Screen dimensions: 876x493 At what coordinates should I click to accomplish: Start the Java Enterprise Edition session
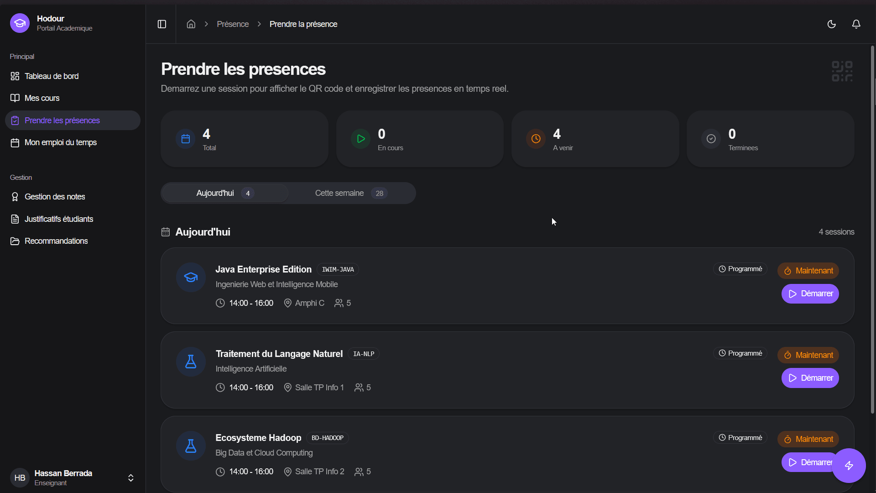pos(810,294)
